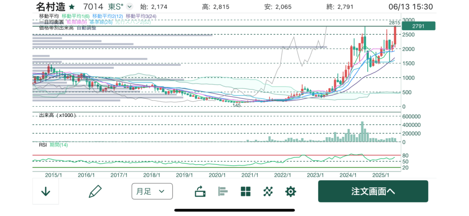Image resolution: width=469 pixels, height=216 pixels.
Task: Tap the 145 low-price marker on chart
Action: click(x=237, y=105)
